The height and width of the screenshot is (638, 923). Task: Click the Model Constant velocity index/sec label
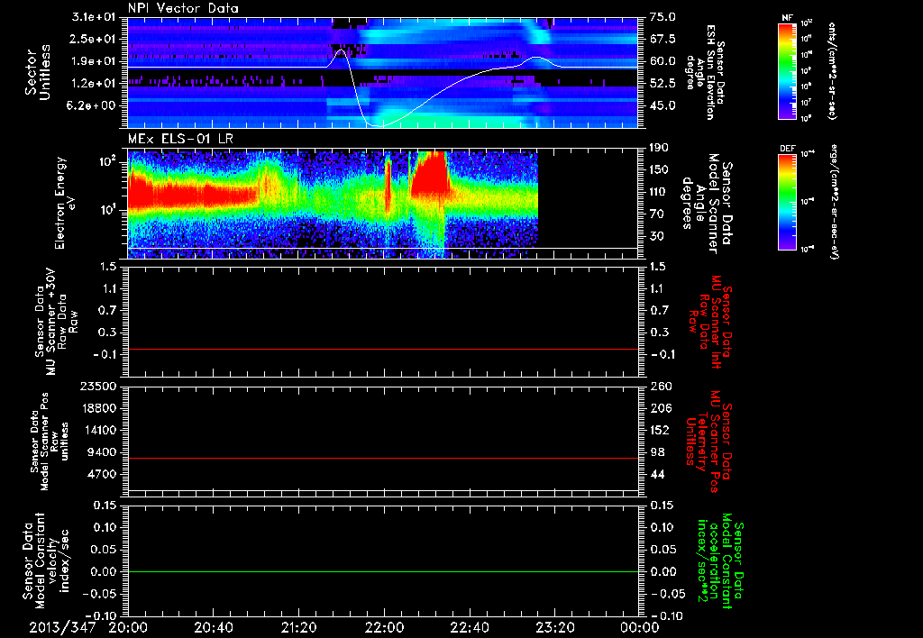tap(46, 561)
